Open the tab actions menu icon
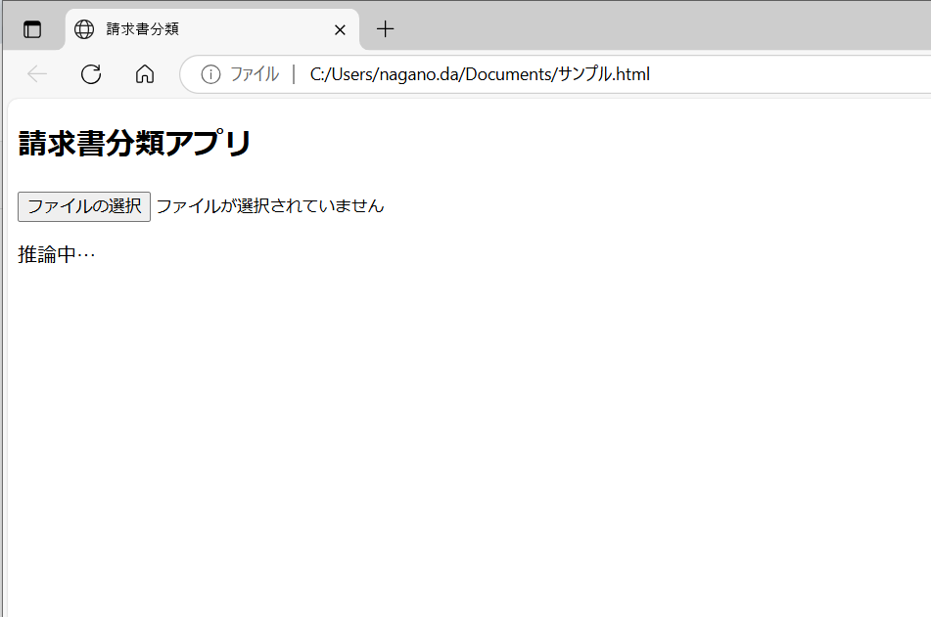 (32, 29)
